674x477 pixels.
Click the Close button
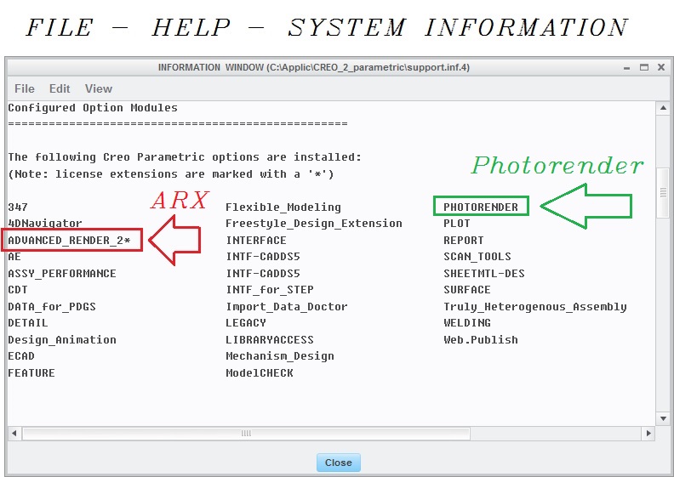click(x=339, y=463)
